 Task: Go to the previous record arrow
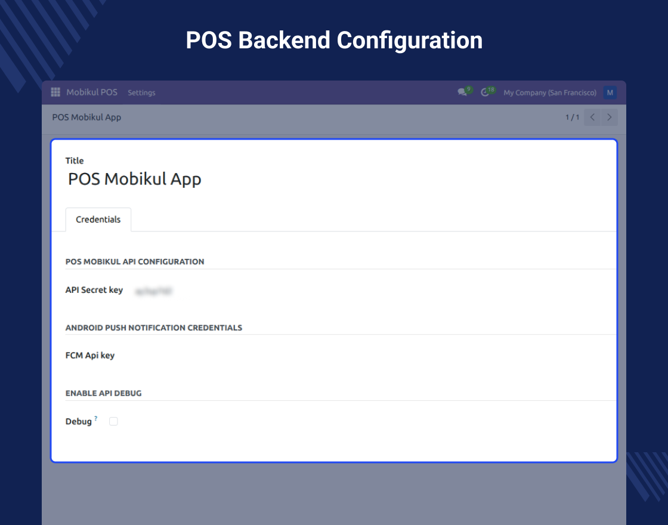tap(592, 117)
